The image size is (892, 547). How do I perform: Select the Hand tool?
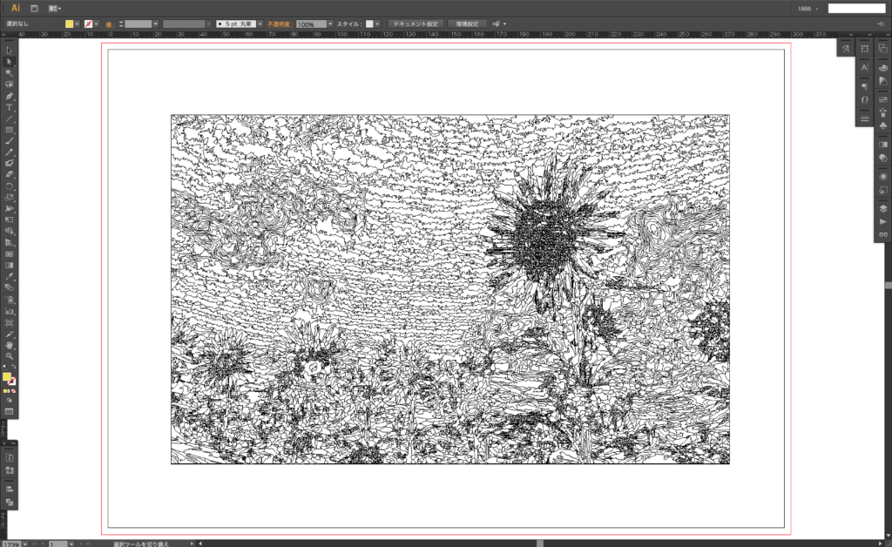coord(10,345)
